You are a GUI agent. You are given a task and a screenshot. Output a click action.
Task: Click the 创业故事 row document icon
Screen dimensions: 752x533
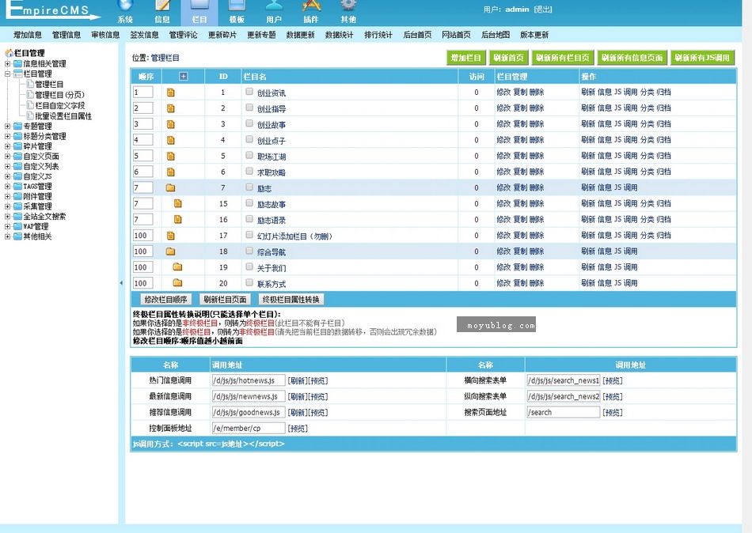171,124
